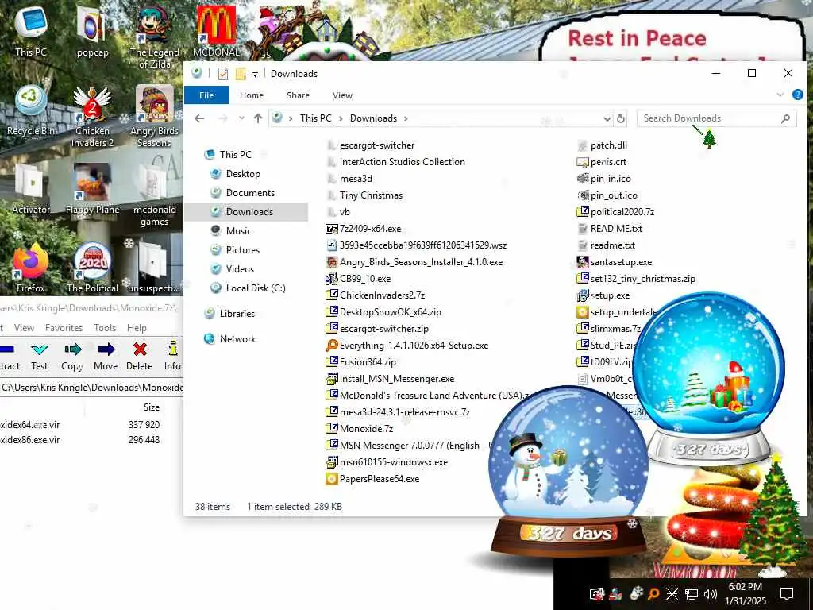
Task: Click the snowflake tray icon
Action: pyautogui.click(x=672, y=593)
